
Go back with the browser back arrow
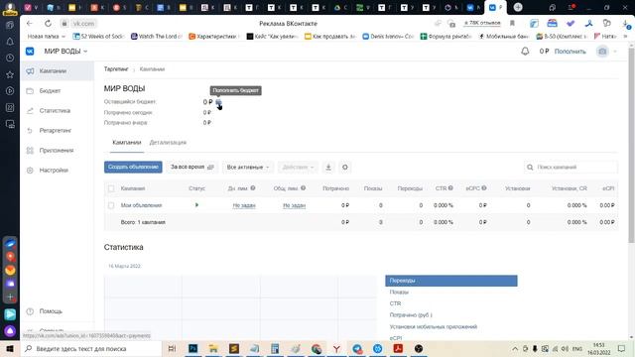[30, 24]
